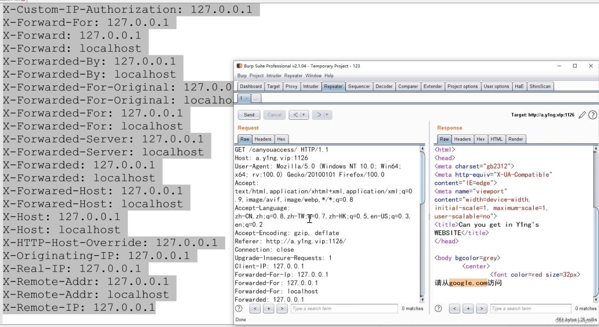Image resolution: width=599 pixels, height=327 pixels.
Task: Show request Hex view
Action: point(281,139)
